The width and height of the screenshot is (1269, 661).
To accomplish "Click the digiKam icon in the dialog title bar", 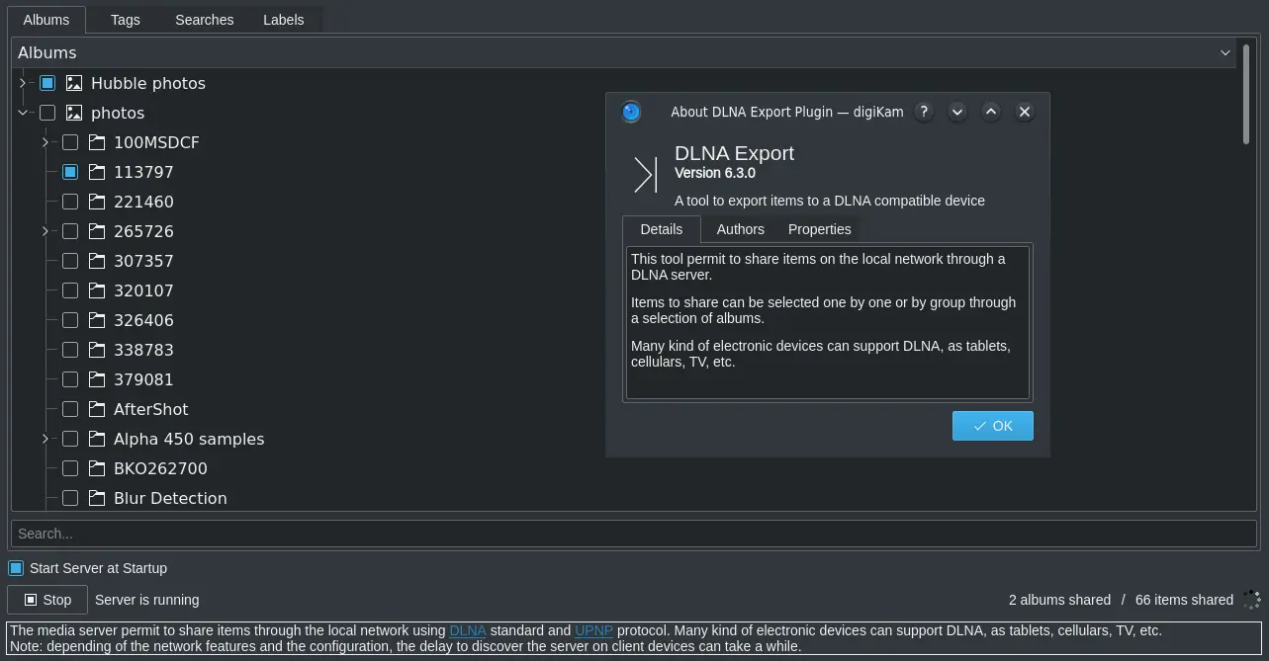I will click(631, 112).
